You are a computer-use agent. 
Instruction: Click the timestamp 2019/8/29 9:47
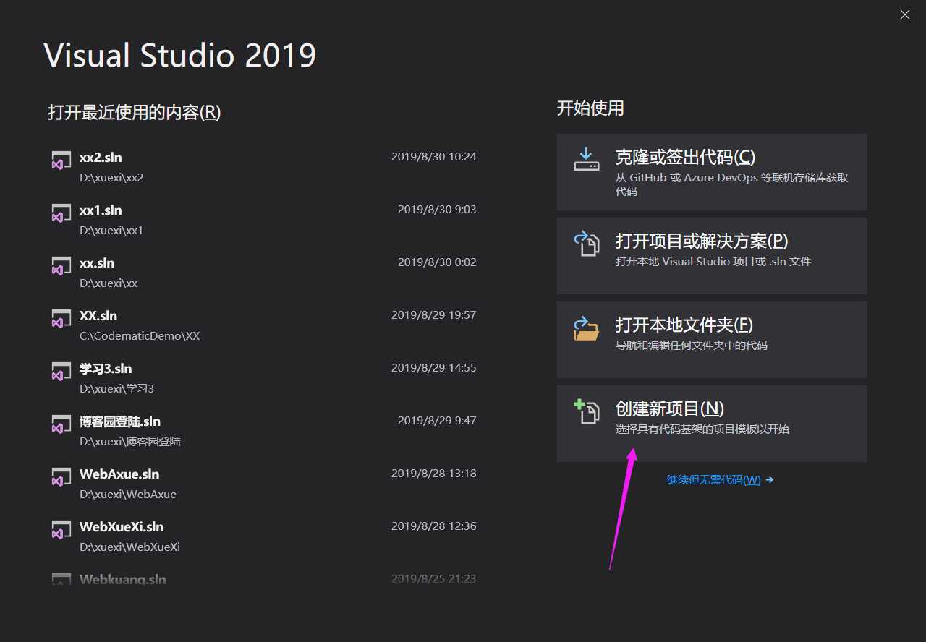coord(437,420)
